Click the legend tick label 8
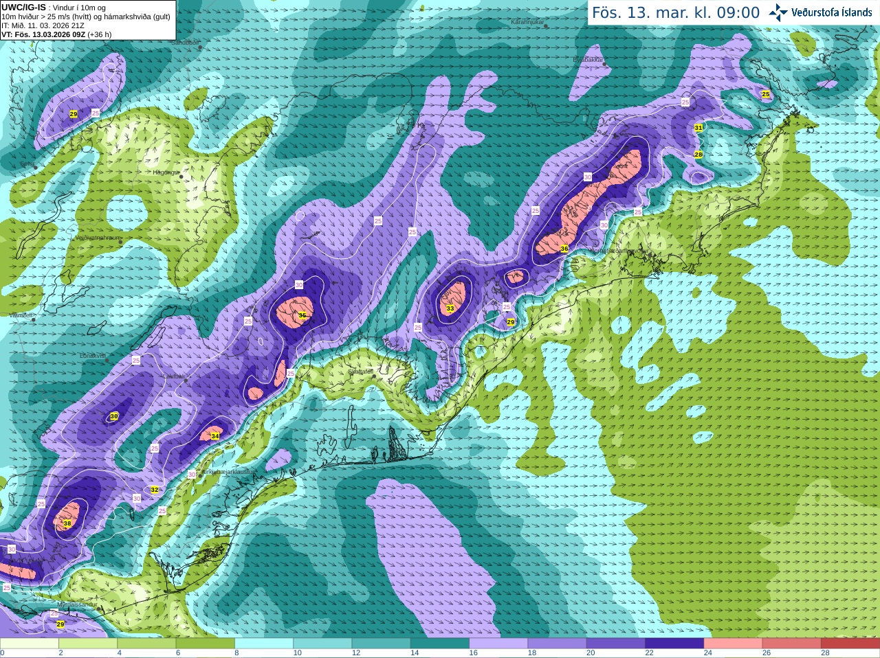 tap(237, 653)
